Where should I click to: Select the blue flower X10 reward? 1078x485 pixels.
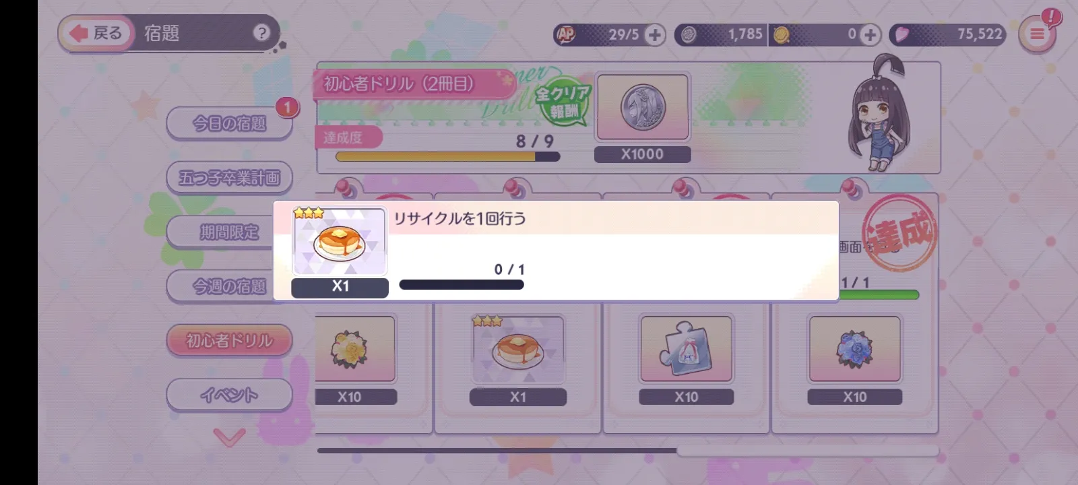pyautogui.click(x=854, y=349)
